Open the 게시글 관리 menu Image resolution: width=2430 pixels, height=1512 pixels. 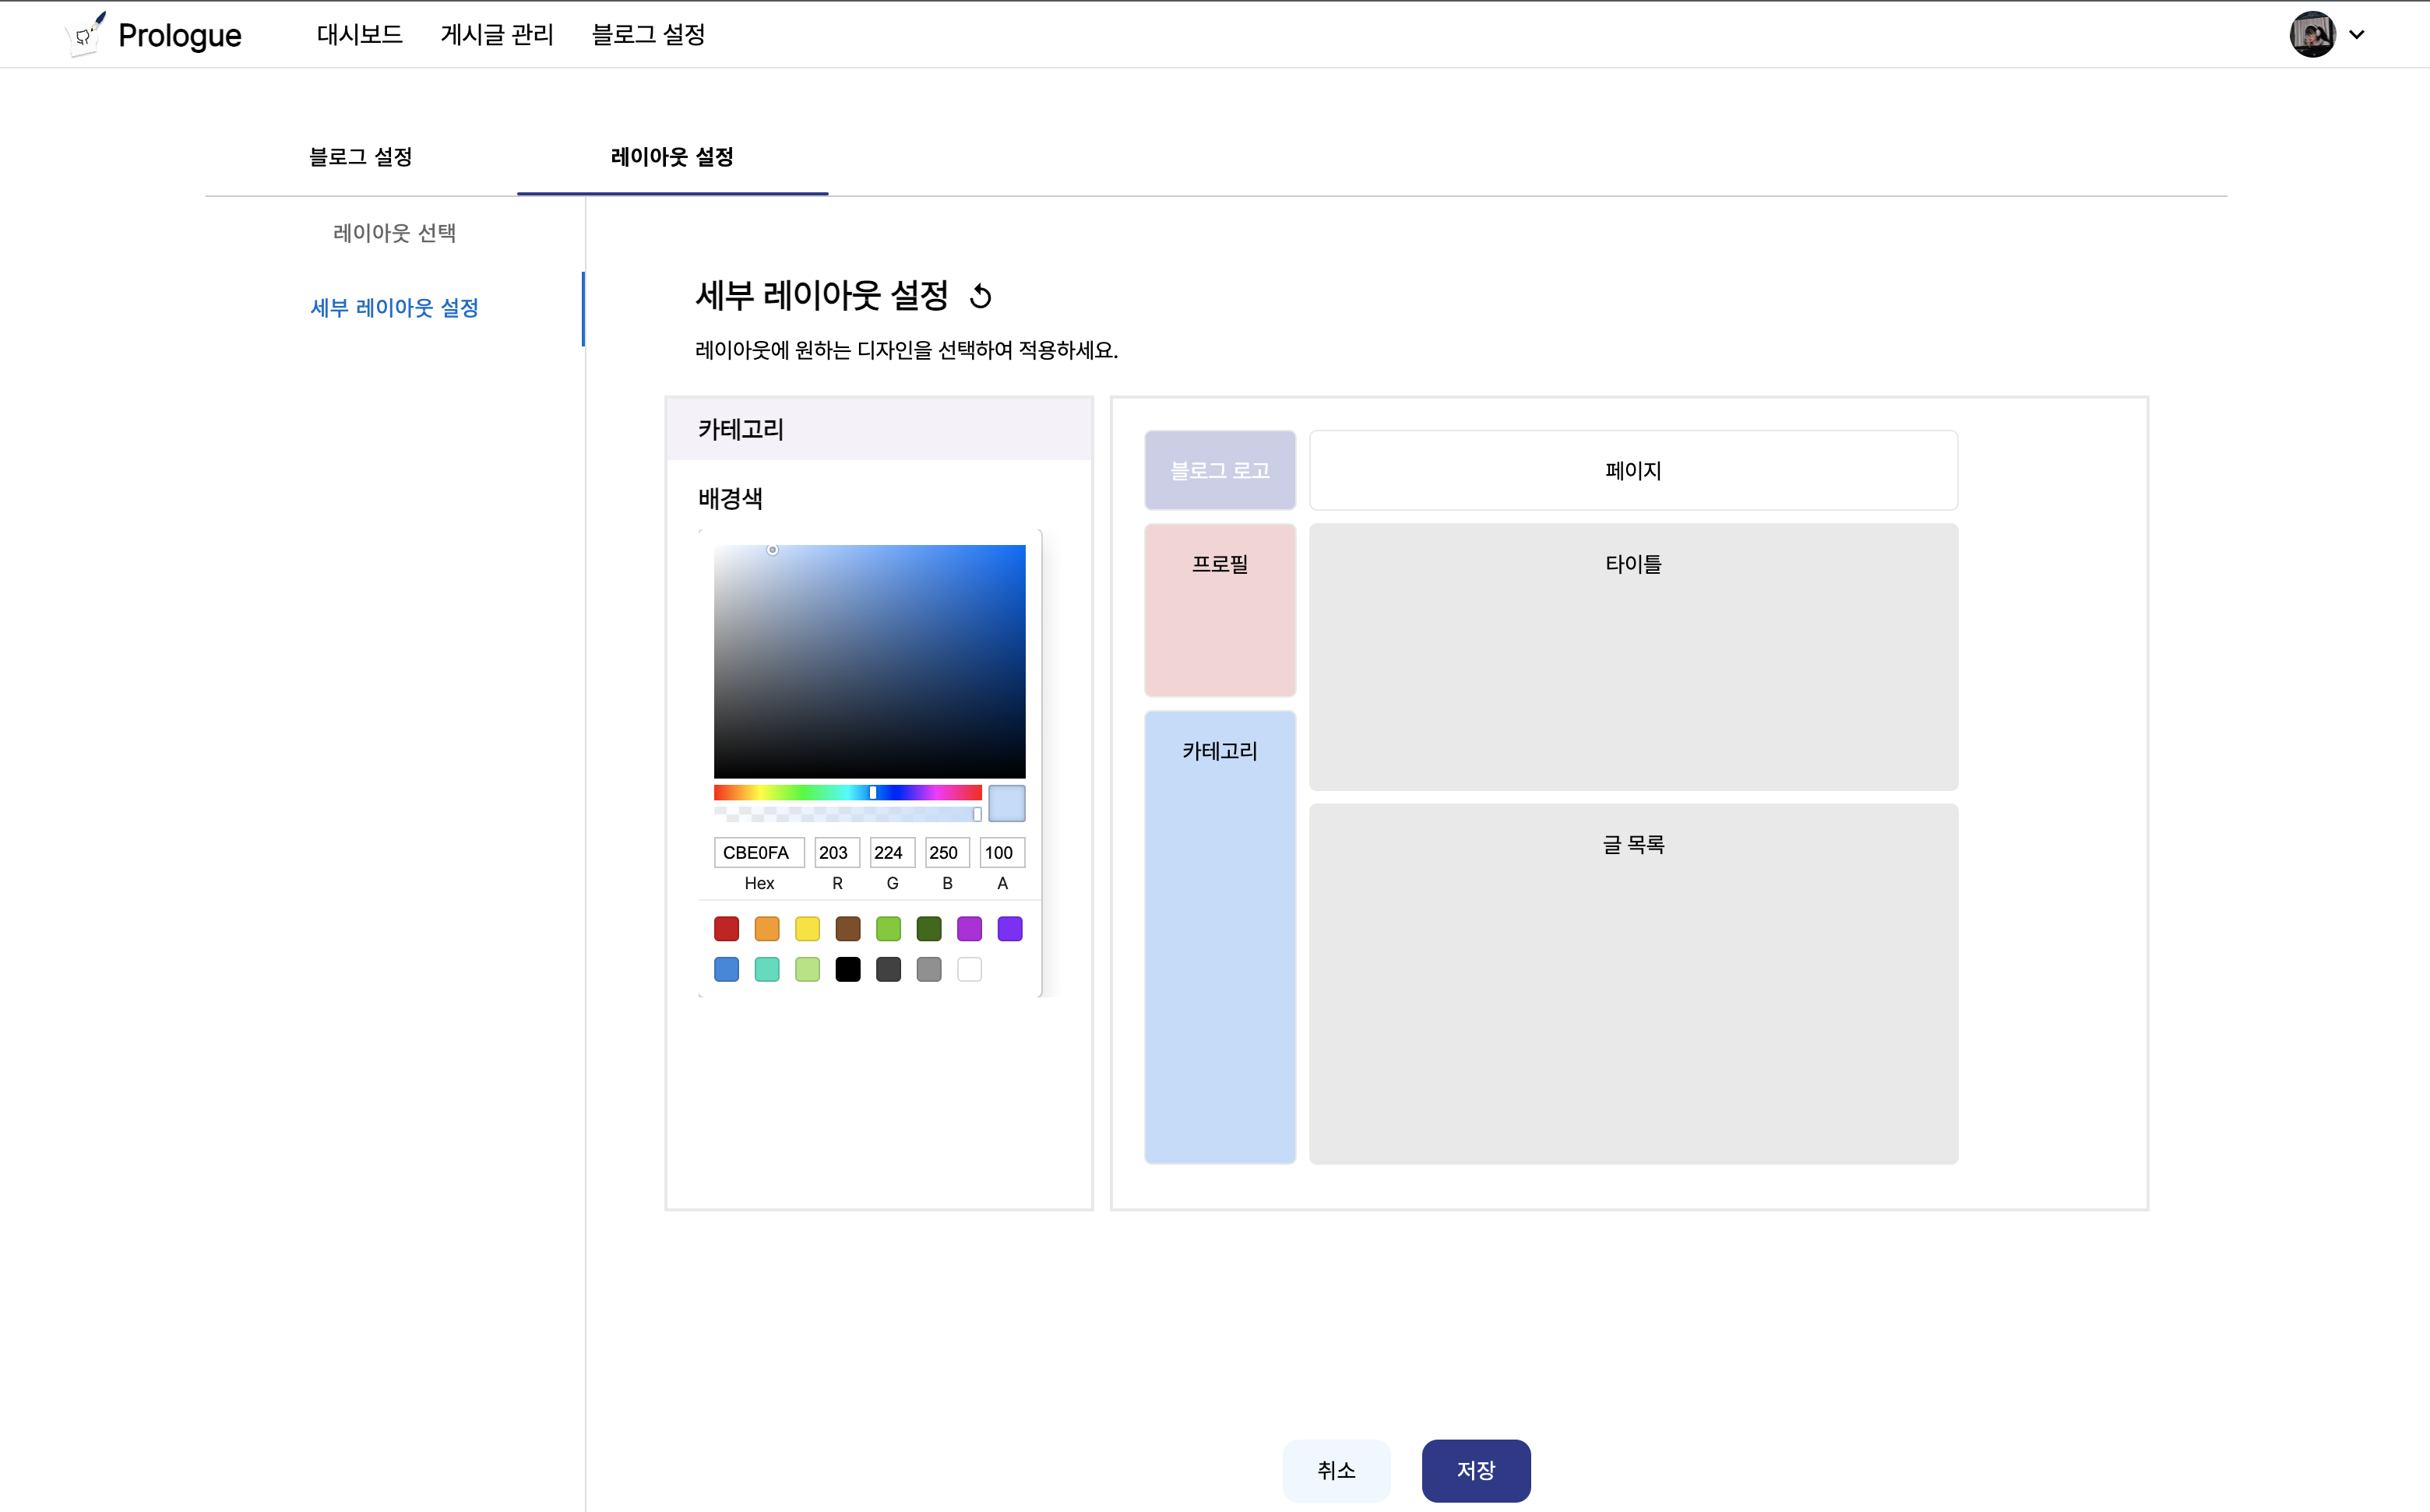coord(496,34)
